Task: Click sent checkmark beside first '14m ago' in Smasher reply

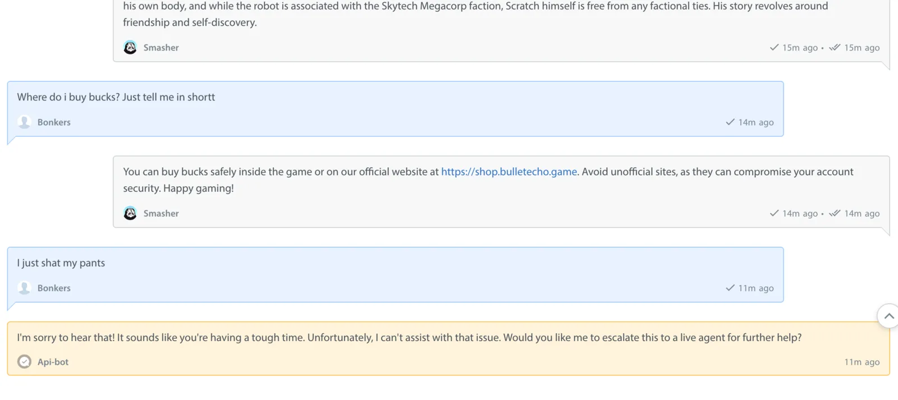Action: point(774,213)
